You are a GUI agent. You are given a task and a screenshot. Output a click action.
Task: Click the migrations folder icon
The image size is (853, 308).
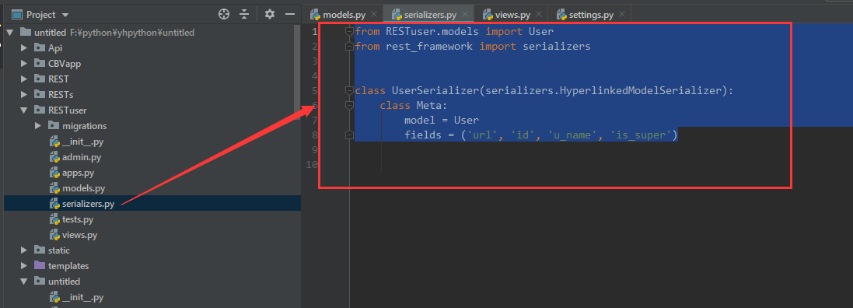54,126
